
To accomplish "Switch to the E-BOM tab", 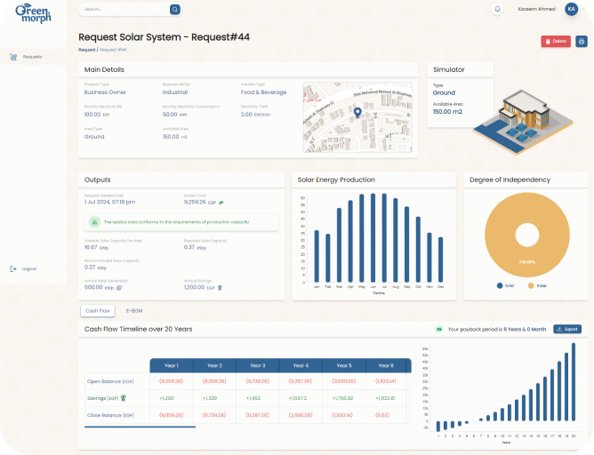I will click(134, 310).
